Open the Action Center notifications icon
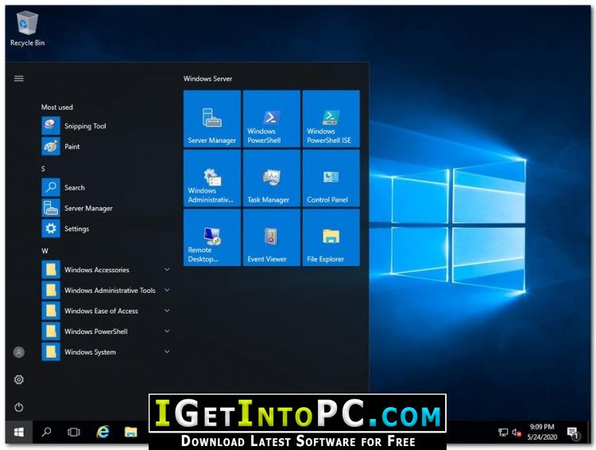596x450 pixels. pyautogui.click(x=573, y=433)
